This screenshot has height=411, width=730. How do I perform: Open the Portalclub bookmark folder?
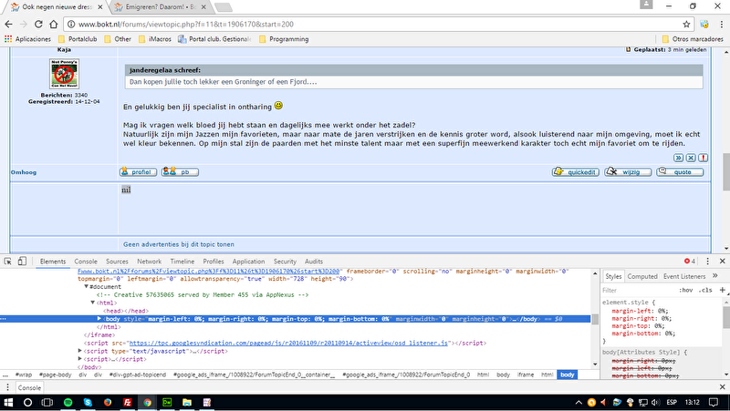click(78, 39)
